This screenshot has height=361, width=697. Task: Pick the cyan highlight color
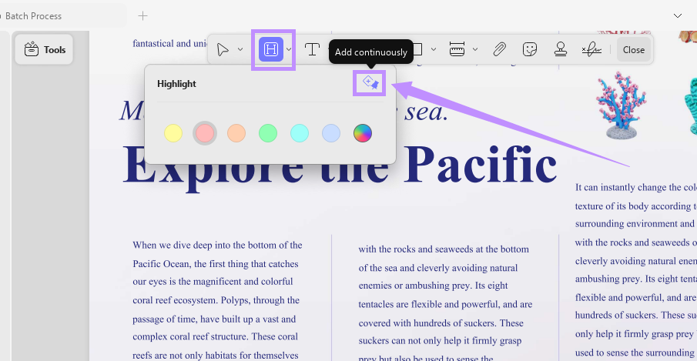(x=300, y=133)
